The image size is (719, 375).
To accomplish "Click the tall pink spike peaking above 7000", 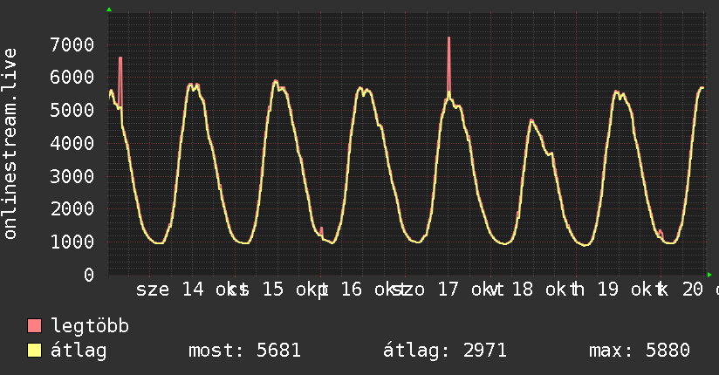I will [449, 65].
